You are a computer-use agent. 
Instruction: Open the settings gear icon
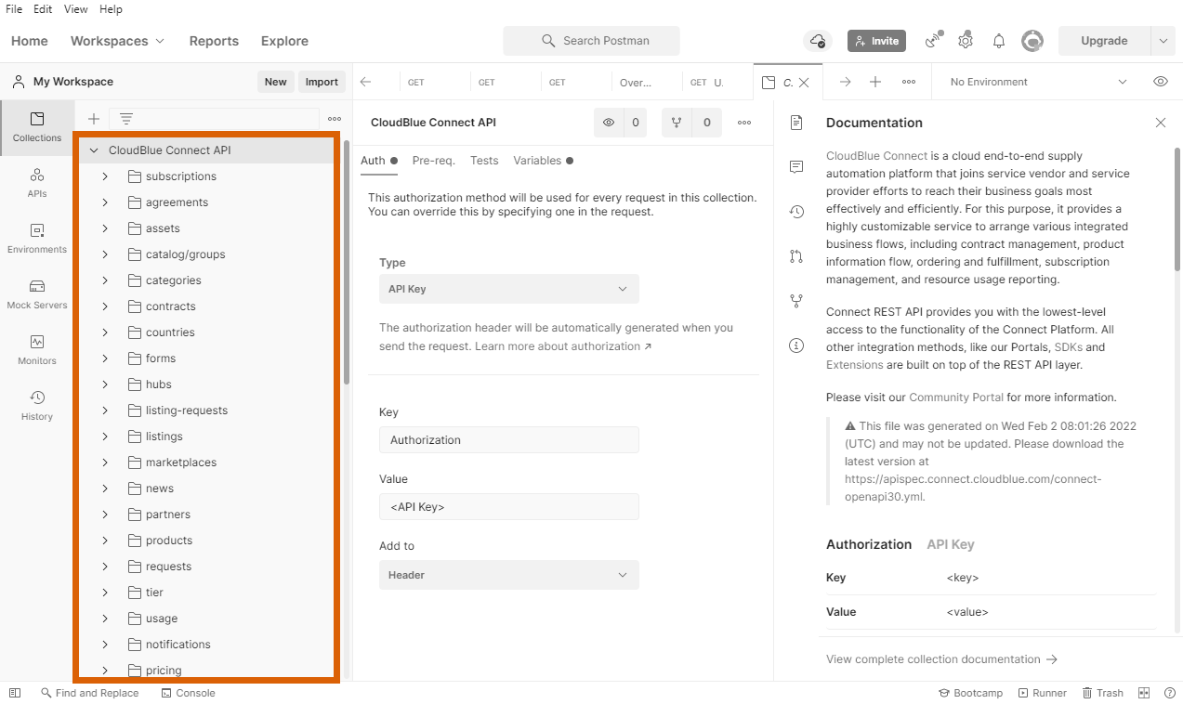tap(966, 41)
